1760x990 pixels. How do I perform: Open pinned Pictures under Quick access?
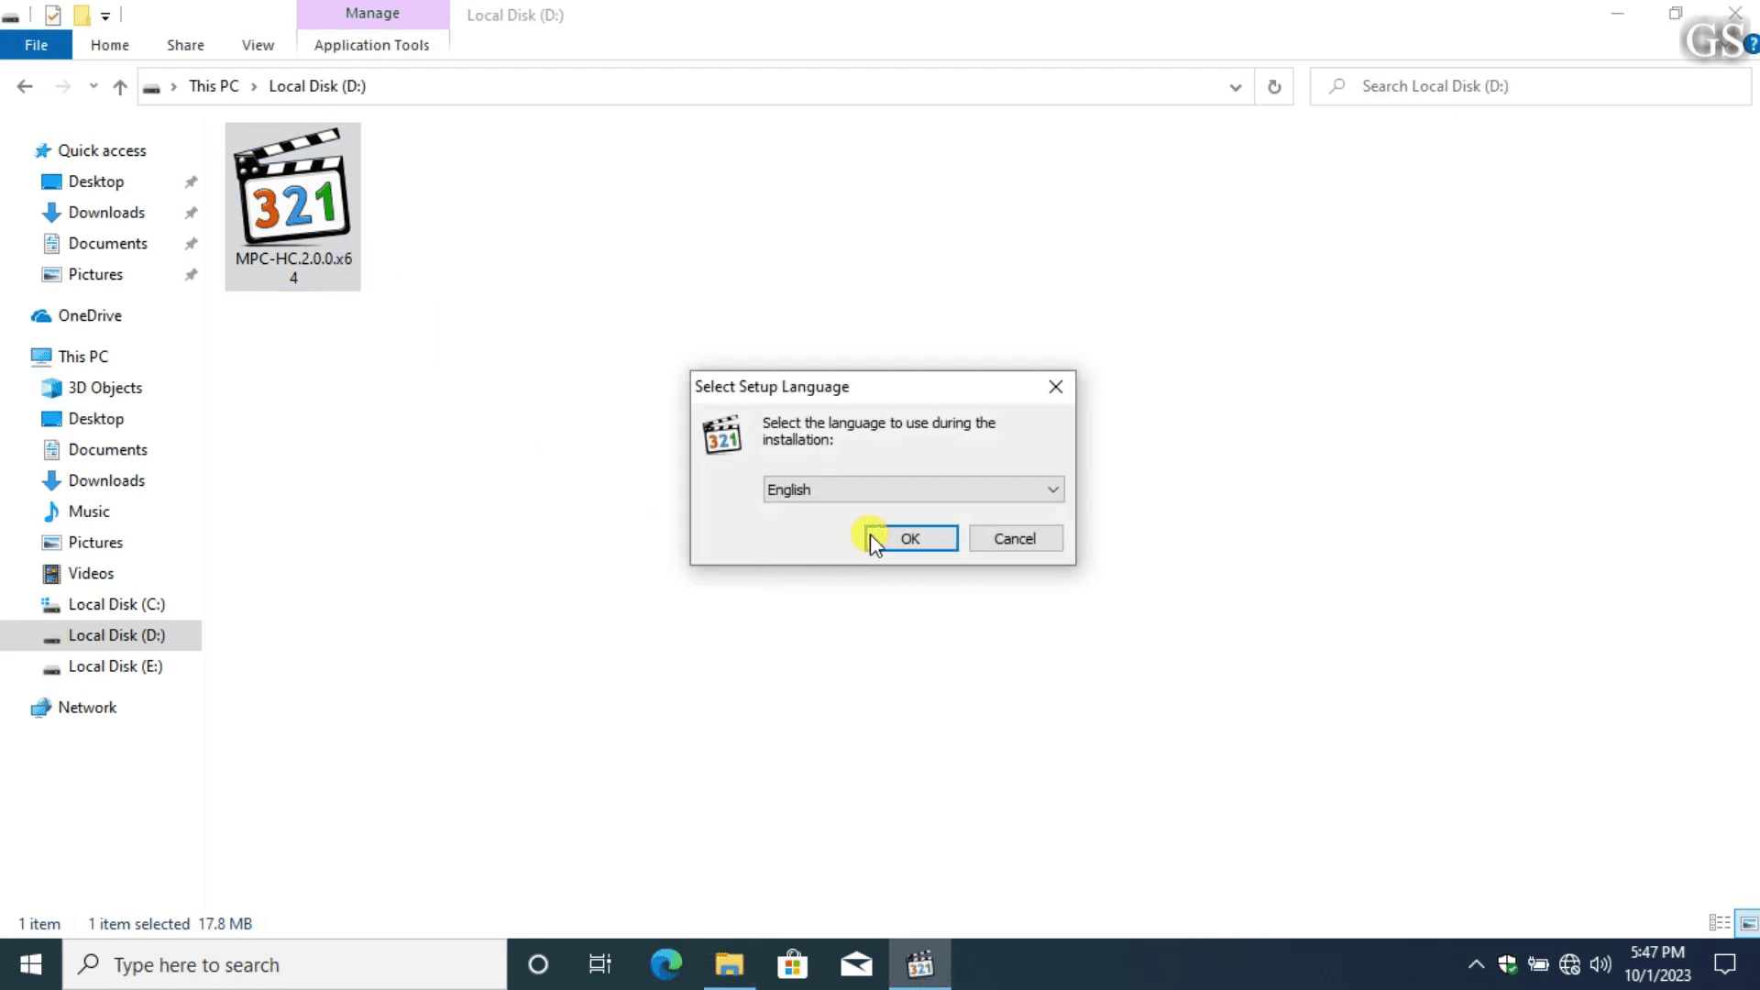click(x=95, y=275)
